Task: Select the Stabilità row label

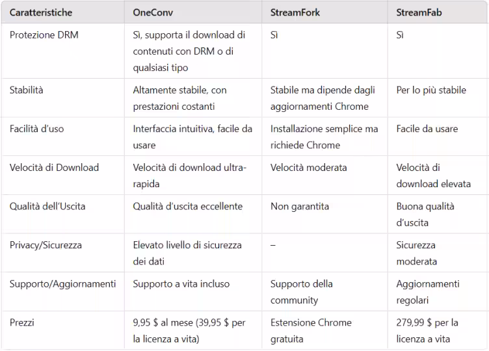Action: tap(27, 90)
